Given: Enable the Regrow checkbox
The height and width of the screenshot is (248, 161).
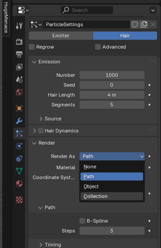Looking at the screenshot, I should pyautogui.click(x=32, y=47).
